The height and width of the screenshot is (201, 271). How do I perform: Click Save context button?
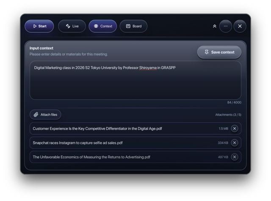(219, 52)
